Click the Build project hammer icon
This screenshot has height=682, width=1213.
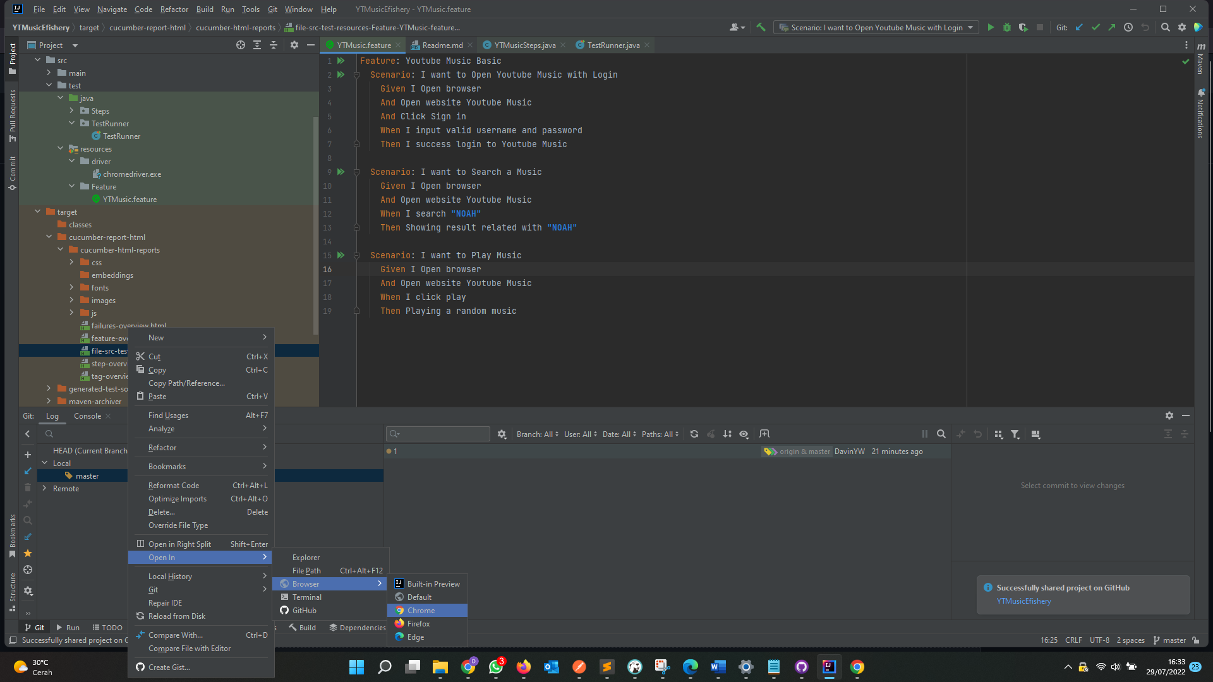pos(761,27)
